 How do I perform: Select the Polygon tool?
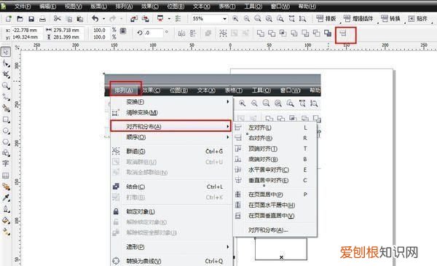click(6, 142)
